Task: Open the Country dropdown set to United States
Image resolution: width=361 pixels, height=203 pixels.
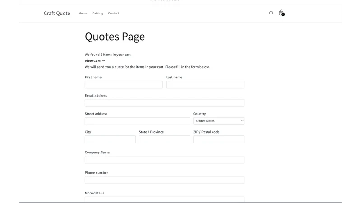Action: (218, 121)
